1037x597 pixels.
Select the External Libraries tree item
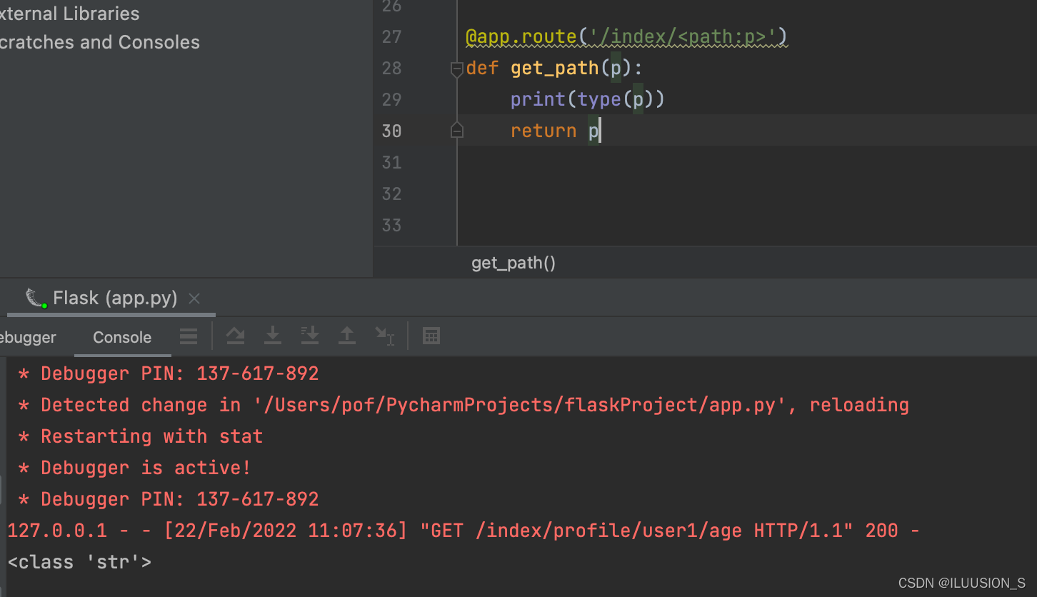click(x=70, y=13)
